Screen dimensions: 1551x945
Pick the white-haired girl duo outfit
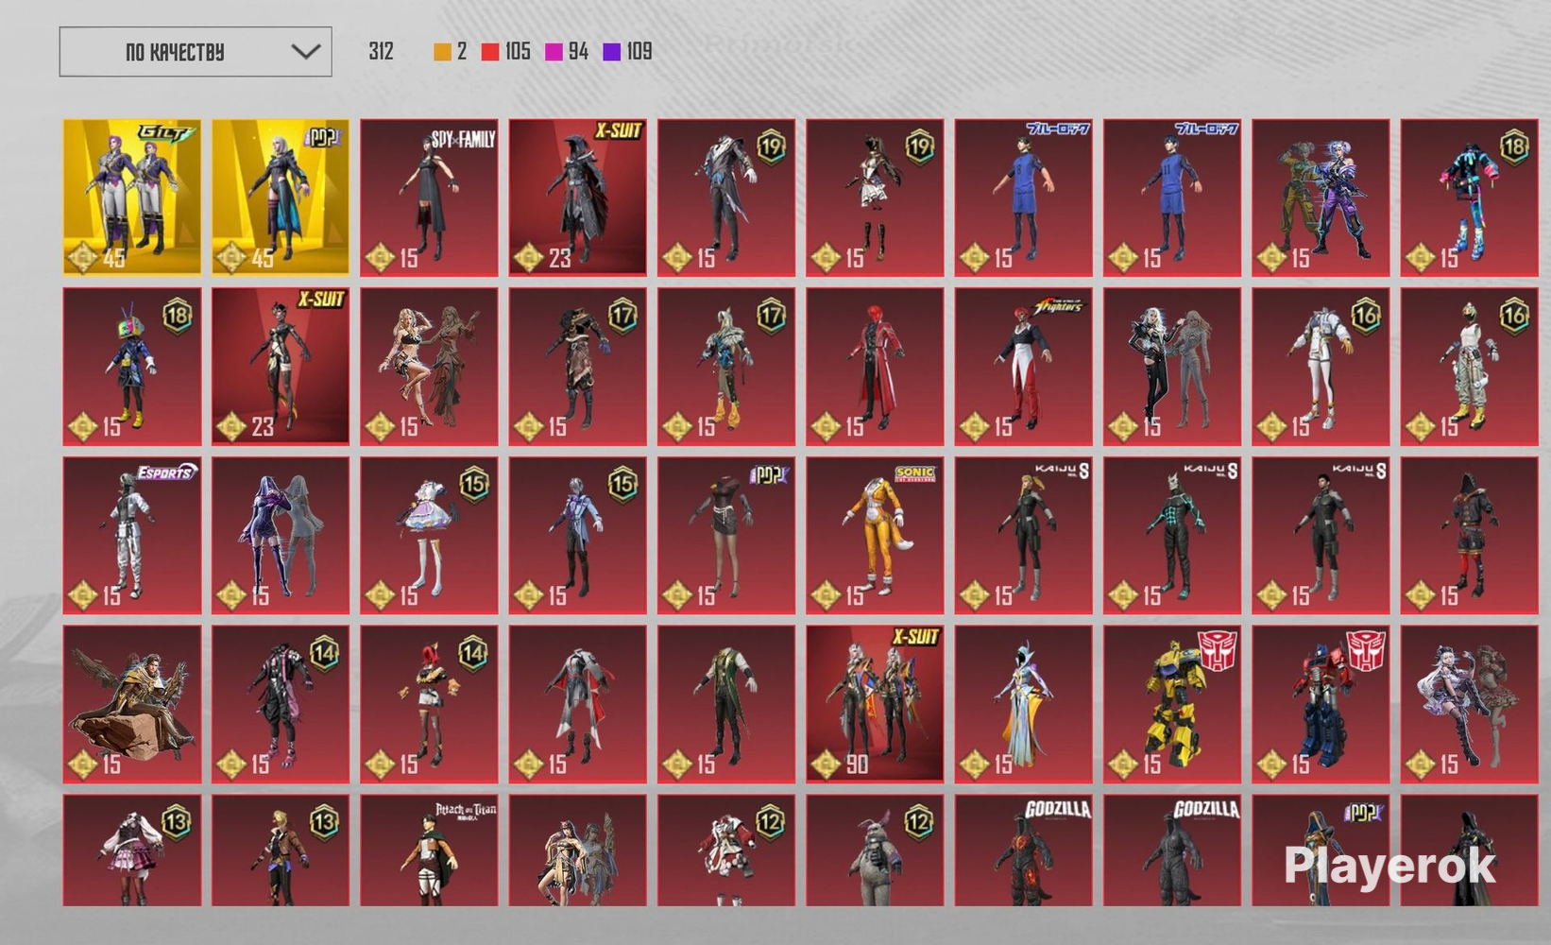[x=1470, y=704]
